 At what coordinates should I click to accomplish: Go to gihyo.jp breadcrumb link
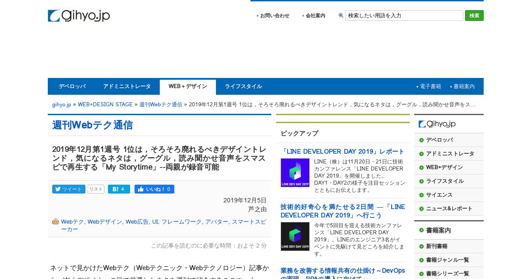click(x=62, y=105)
